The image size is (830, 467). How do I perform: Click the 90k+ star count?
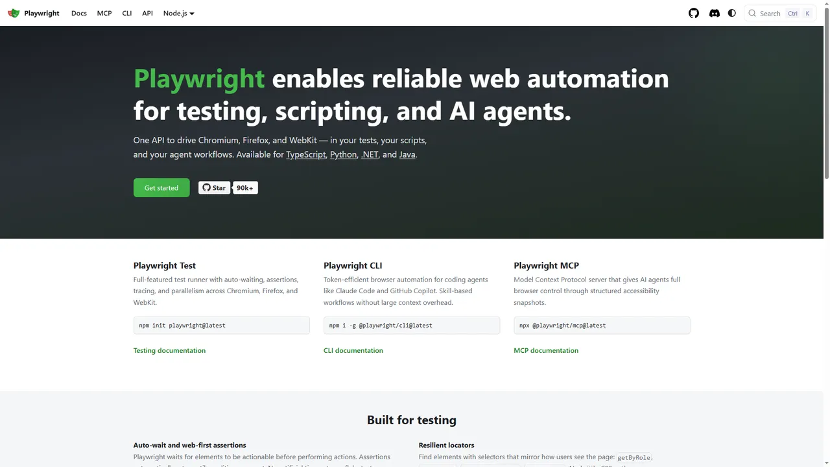tap(245, 187)
